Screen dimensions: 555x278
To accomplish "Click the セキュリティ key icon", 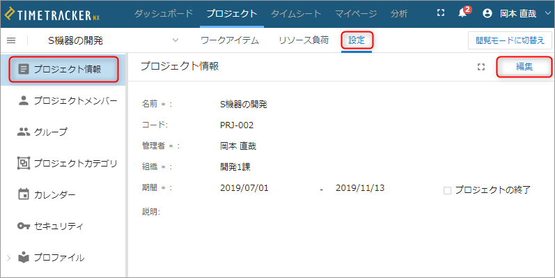I will (x=24, y=226).
